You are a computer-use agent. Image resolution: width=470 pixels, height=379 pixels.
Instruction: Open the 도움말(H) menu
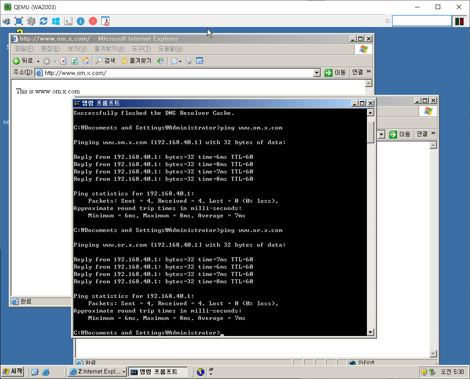coord(170,49)
